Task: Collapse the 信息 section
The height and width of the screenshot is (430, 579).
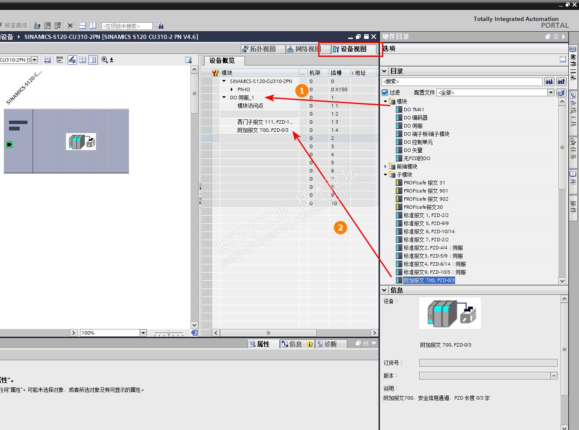Action: (385, 290)
